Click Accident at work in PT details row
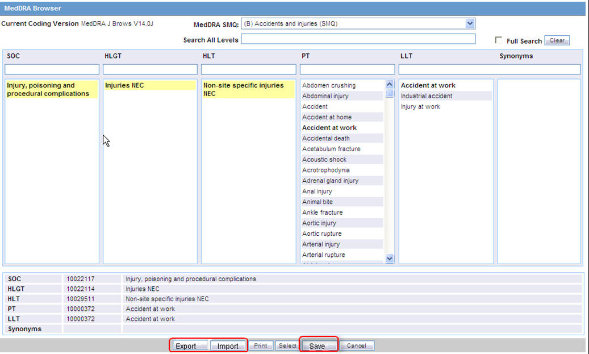Image resolution: width=589 pixels, height=354 pixels. 151,309
